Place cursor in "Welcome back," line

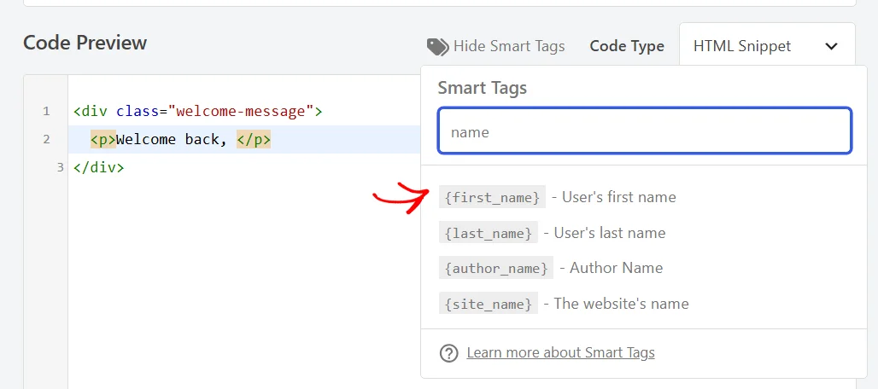(x=244, y=139)
